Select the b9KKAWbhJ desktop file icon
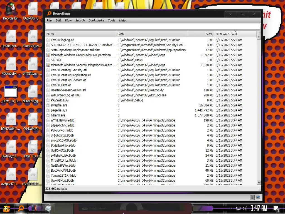This screenshot has width=285, height=214. tap(11, 121)
